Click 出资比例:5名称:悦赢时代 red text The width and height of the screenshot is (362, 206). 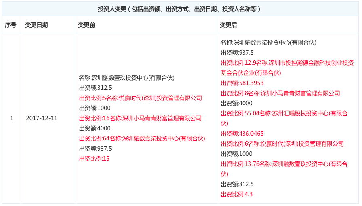(x=140, y=98)
